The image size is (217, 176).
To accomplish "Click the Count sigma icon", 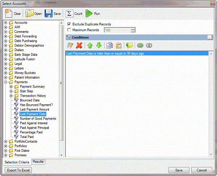I will tap(74, 14).
